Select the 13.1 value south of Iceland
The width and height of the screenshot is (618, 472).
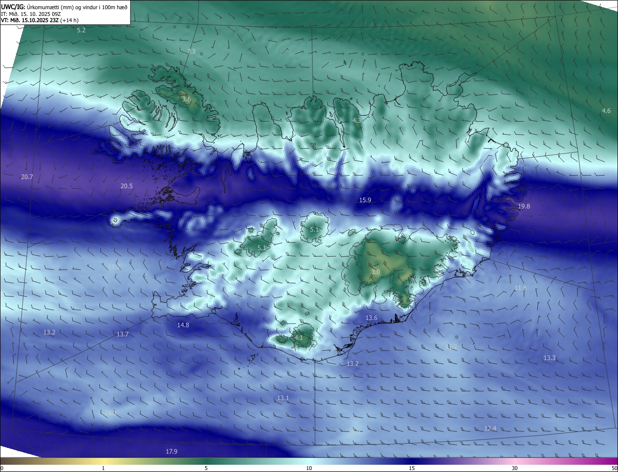click(283, 398)
